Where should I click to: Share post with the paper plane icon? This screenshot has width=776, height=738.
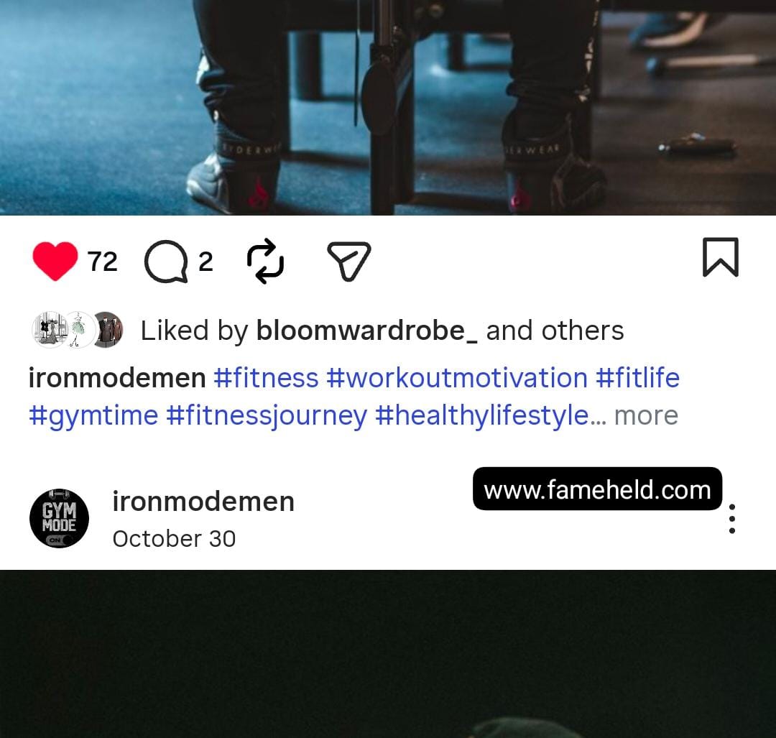[349, 262]
